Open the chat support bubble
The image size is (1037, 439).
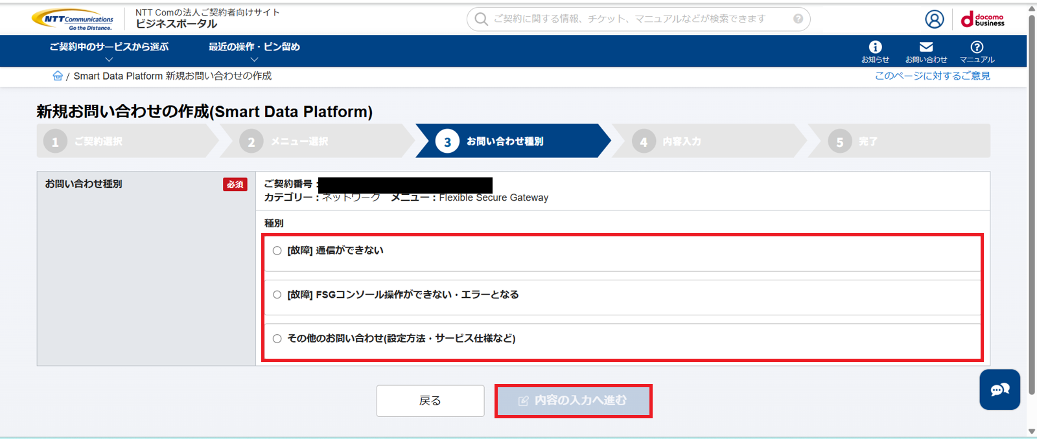pyautogui.click(x=999, y=389)
